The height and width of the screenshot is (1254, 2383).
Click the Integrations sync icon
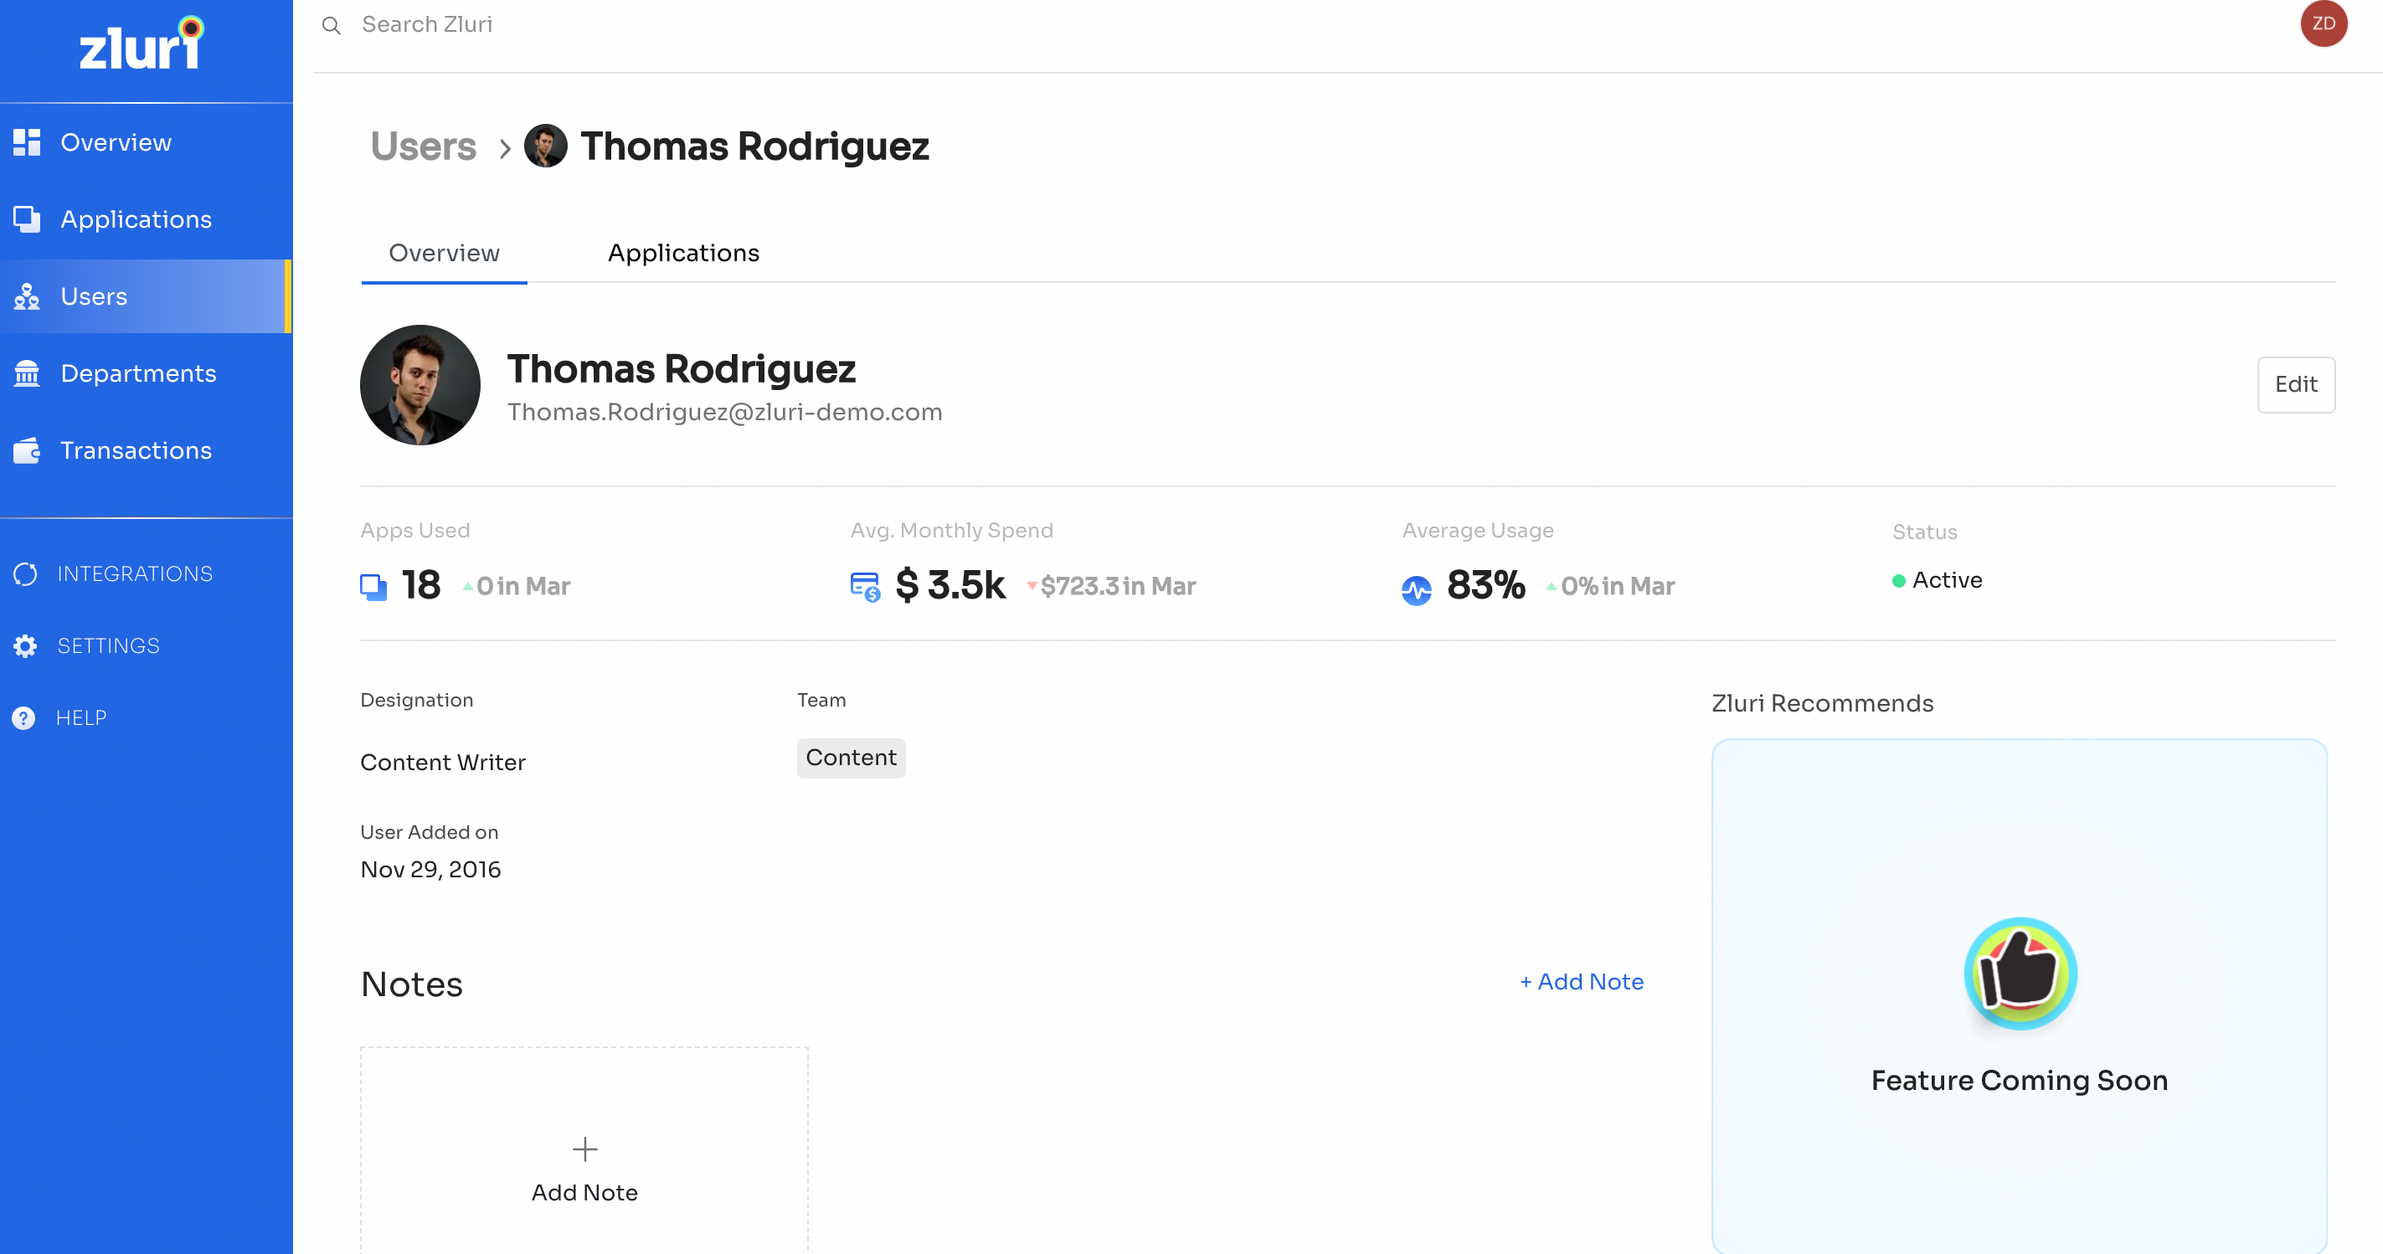pyautogui.click(x=25, y=574)
